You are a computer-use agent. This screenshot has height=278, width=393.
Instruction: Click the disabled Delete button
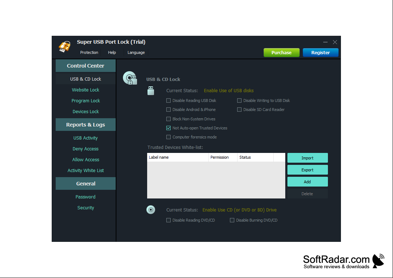(x=307, y=194)
